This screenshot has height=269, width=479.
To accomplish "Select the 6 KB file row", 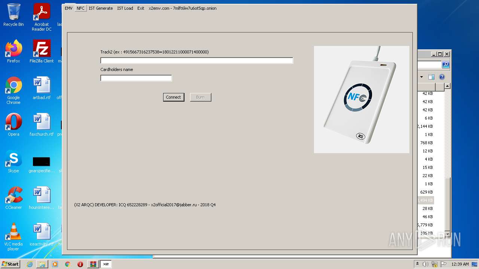I will tap(426, 118).
